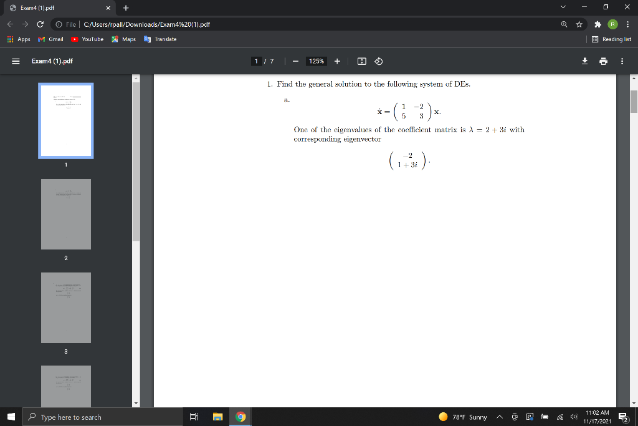The image size is (638, 426).
Task: Launch File Explorer from the taskbar
Action: (x=217, y=417)
